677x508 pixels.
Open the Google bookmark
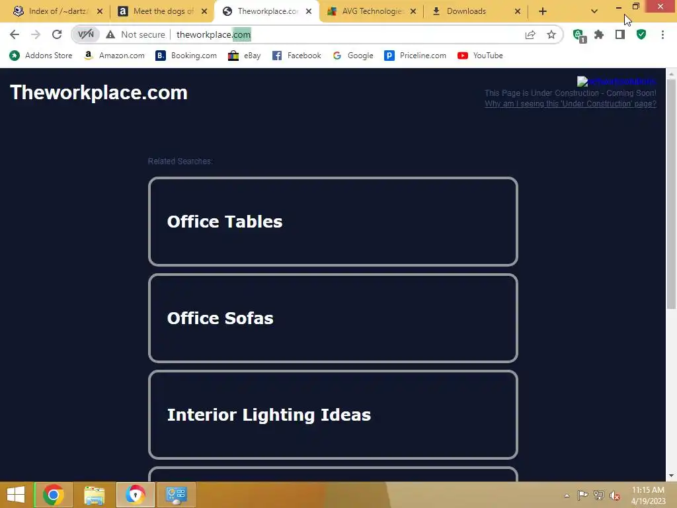pos(353,56)
